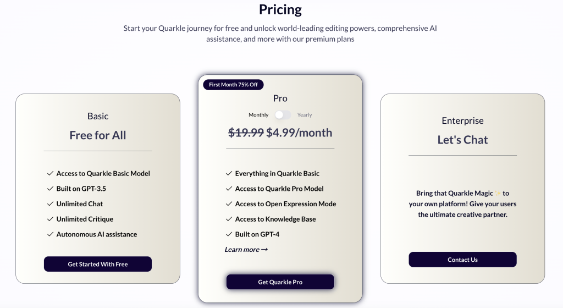This screenshot has height=308, width=563.
Task: Select the Monthly billing label
Action: coord(258,115)
